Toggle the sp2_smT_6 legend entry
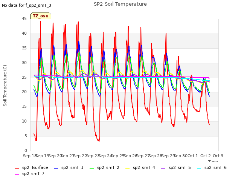 (212, 167)
